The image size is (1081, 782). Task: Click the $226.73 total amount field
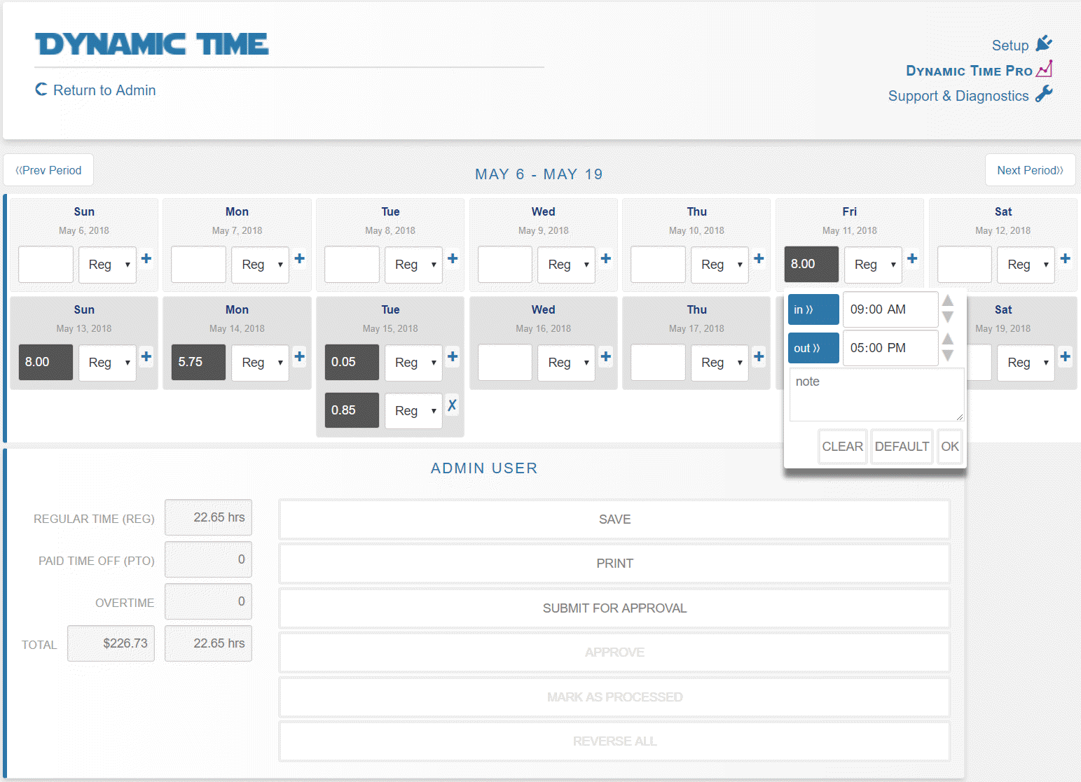pos(111,643)
